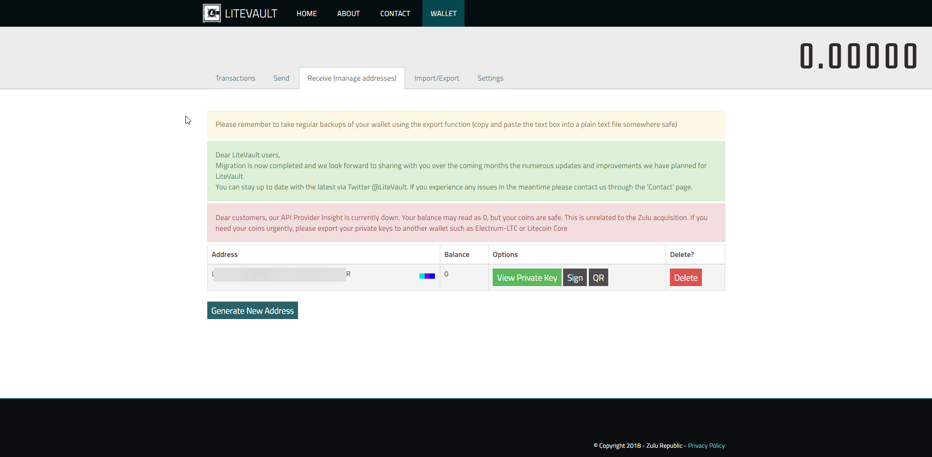The image size is (932, 457).
Task: Switch to the Transactions tab
Action: (235, 78)
